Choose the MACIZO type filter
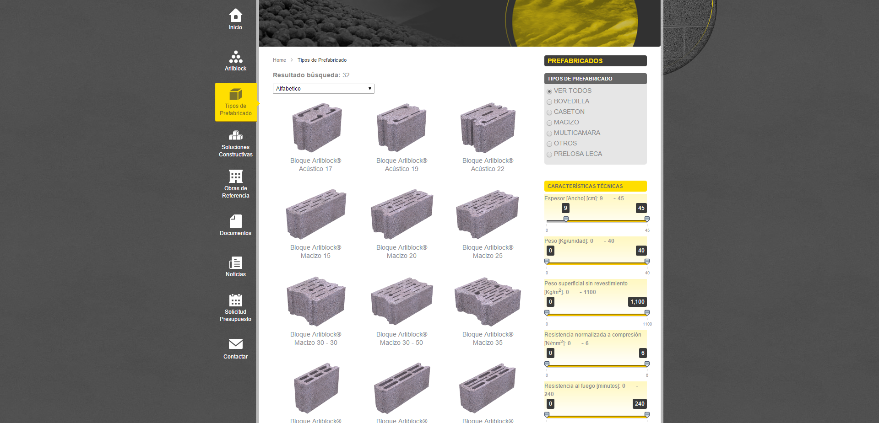Viewport: 879px width, 423px height. coord(549,123)
